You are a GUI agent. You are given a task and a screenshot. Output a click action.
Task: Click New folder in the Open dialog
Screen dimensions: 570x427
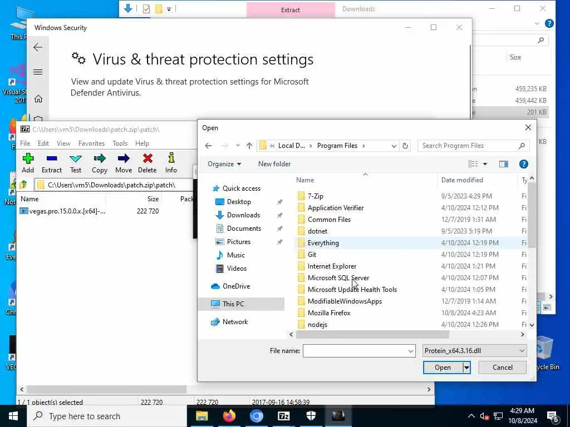pos(274,164)
